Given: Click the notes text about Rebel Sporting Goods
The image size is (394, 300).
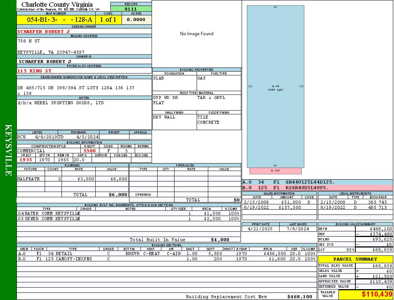Looking at the screenshot, I should coord(61,103).
